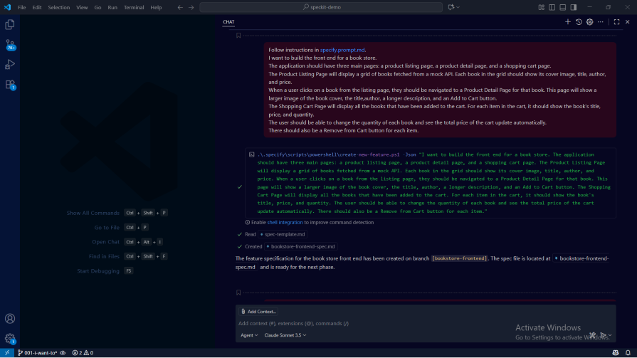This screenshot has height=358, width=637.
Task: Open the Agent mode dropdown
Action: (249, 335)
